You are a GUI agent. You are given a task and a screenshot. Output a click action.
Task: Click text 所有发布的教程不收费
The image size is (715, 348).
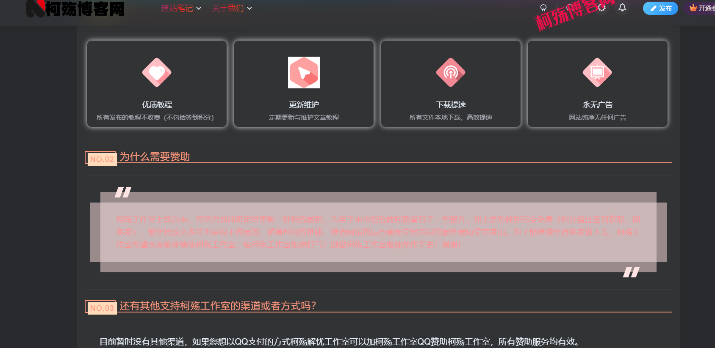pos(128,118)
